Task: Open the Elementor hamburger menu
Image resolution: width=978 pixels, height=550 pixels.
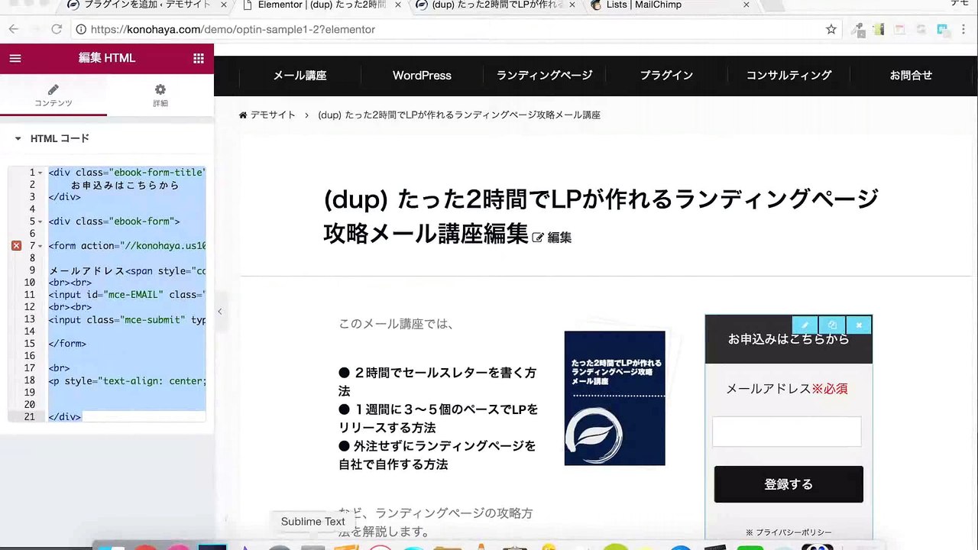Action: point(15,58)
